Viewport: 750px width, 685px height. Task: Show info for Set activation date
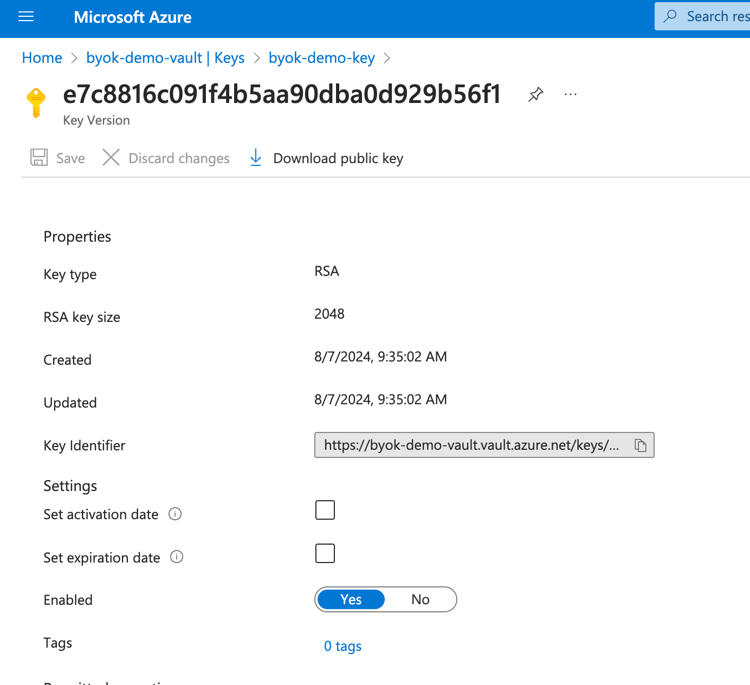point(175,514)
